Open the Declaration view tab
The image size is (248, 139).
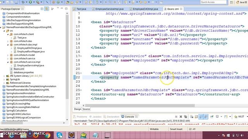(111, 117)
